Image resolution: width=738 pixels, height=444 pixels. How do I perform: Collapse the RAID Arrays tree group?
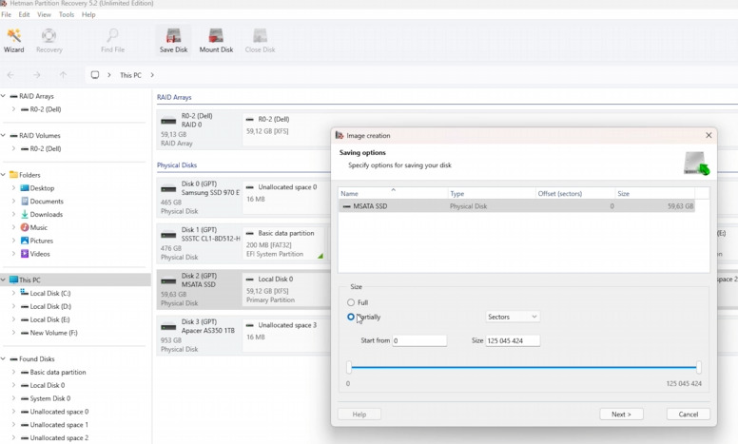pyautogui.click(x=3, y=96)
